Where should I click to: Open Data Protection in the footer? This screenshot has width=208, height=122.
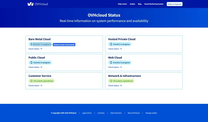(x=116, y=113)
